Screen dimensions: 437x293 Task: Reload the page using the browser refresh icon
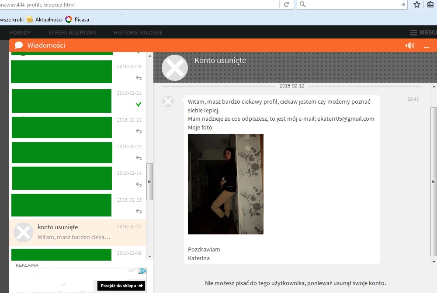click(286, 4)
